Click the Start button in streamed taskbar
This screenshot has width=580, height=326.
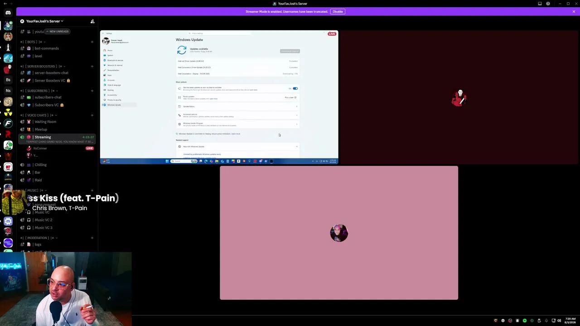(x=167, y=161)
